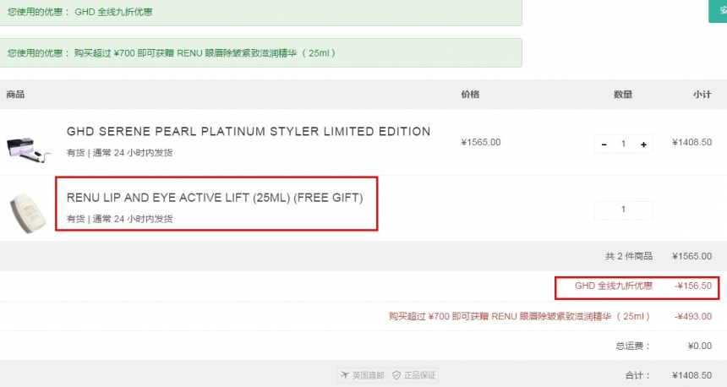Screen dimensions: 727x387
Task: Click the GHD styler quantity field
Action: pos(623,144)
